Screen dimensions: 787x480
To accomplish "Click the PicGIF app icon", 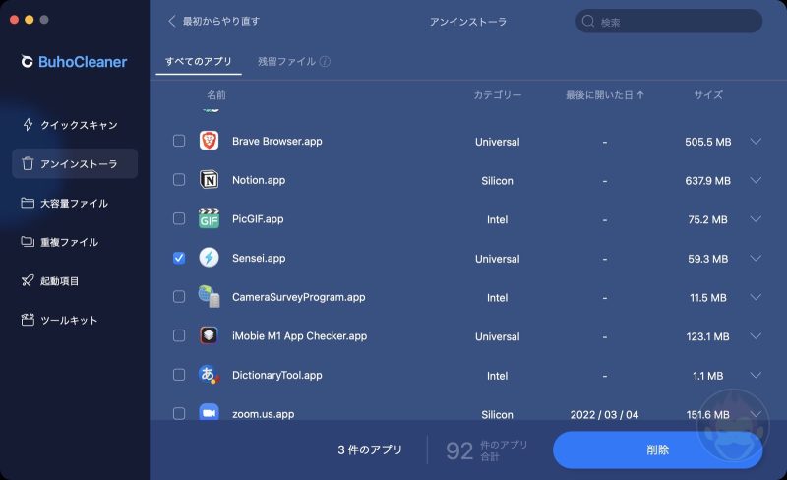I will (x=209, y=218).
